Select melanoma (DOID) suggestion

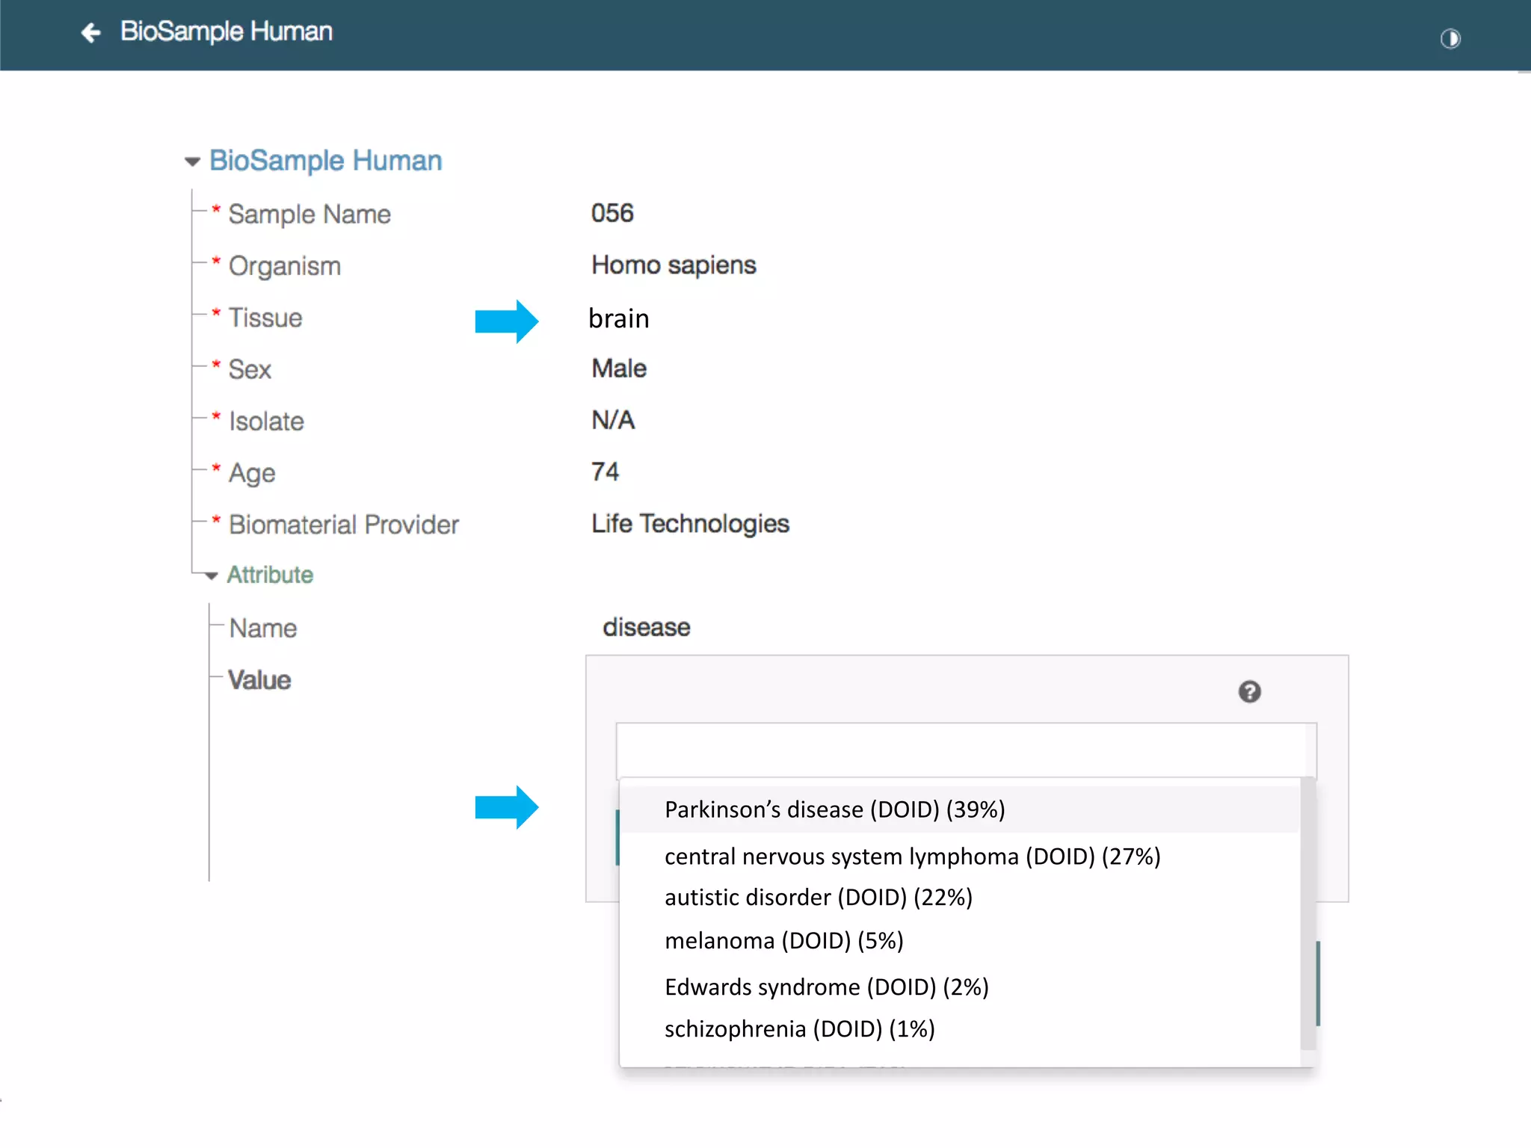(783, 941)
